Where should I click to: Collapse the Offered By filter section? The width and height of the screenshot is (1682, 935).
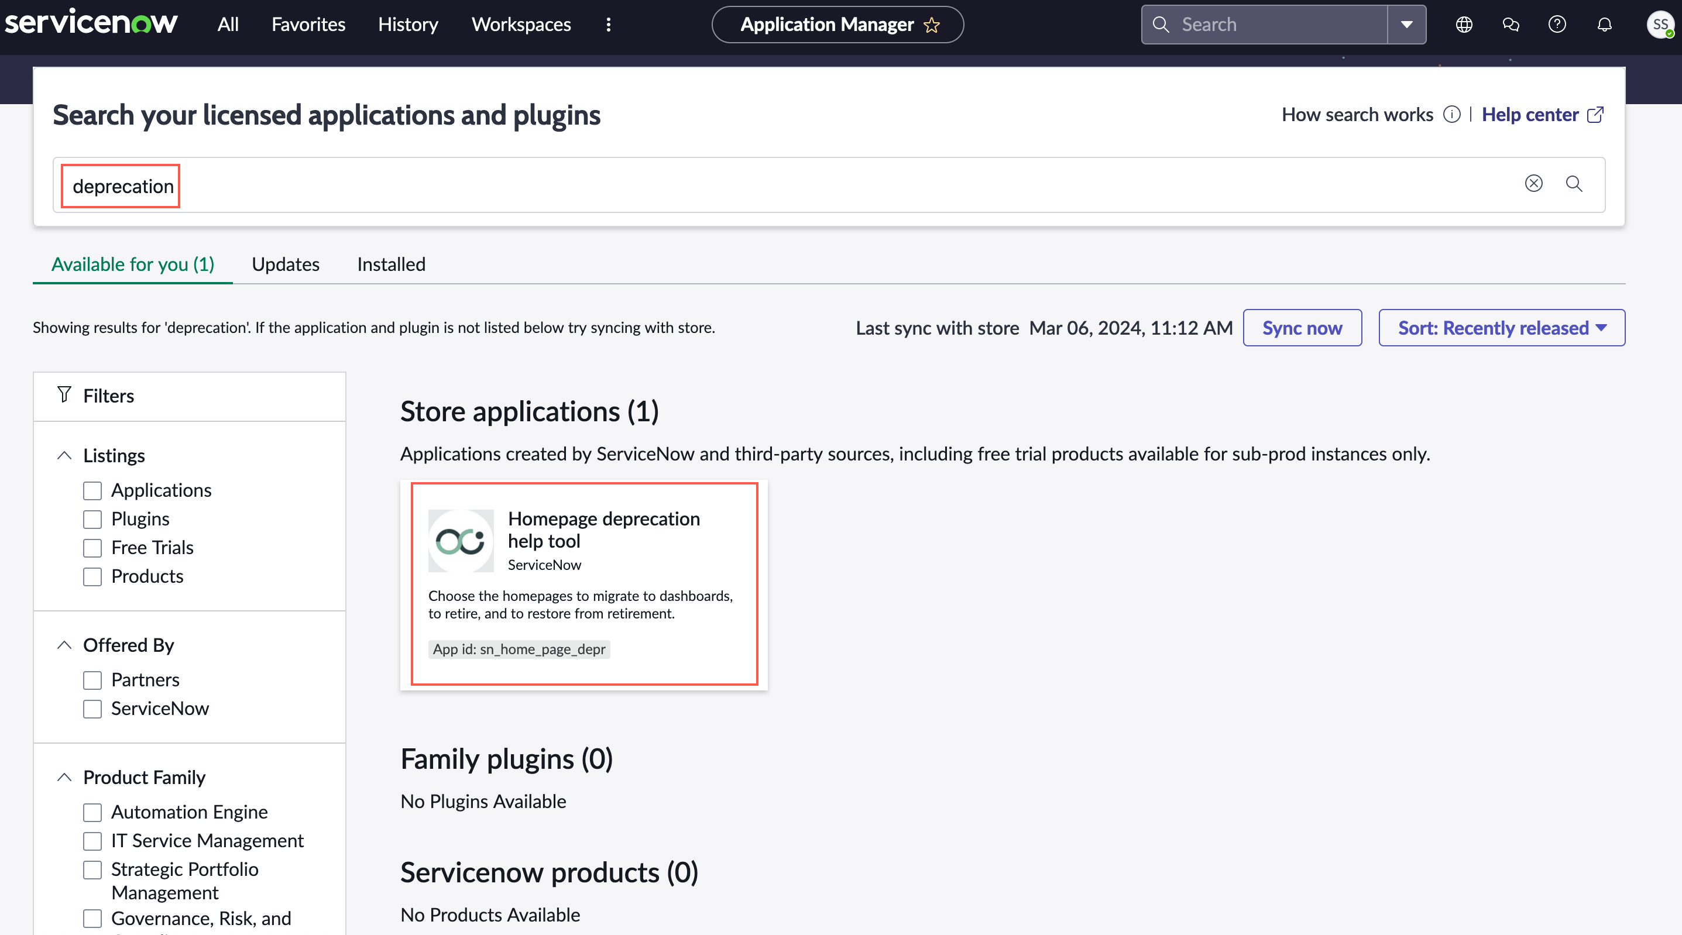click(x=64, y=645)
